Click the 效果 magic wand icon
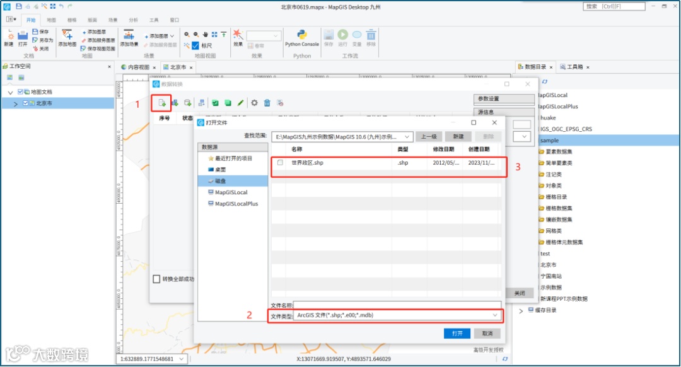 (x=238, y=38)
